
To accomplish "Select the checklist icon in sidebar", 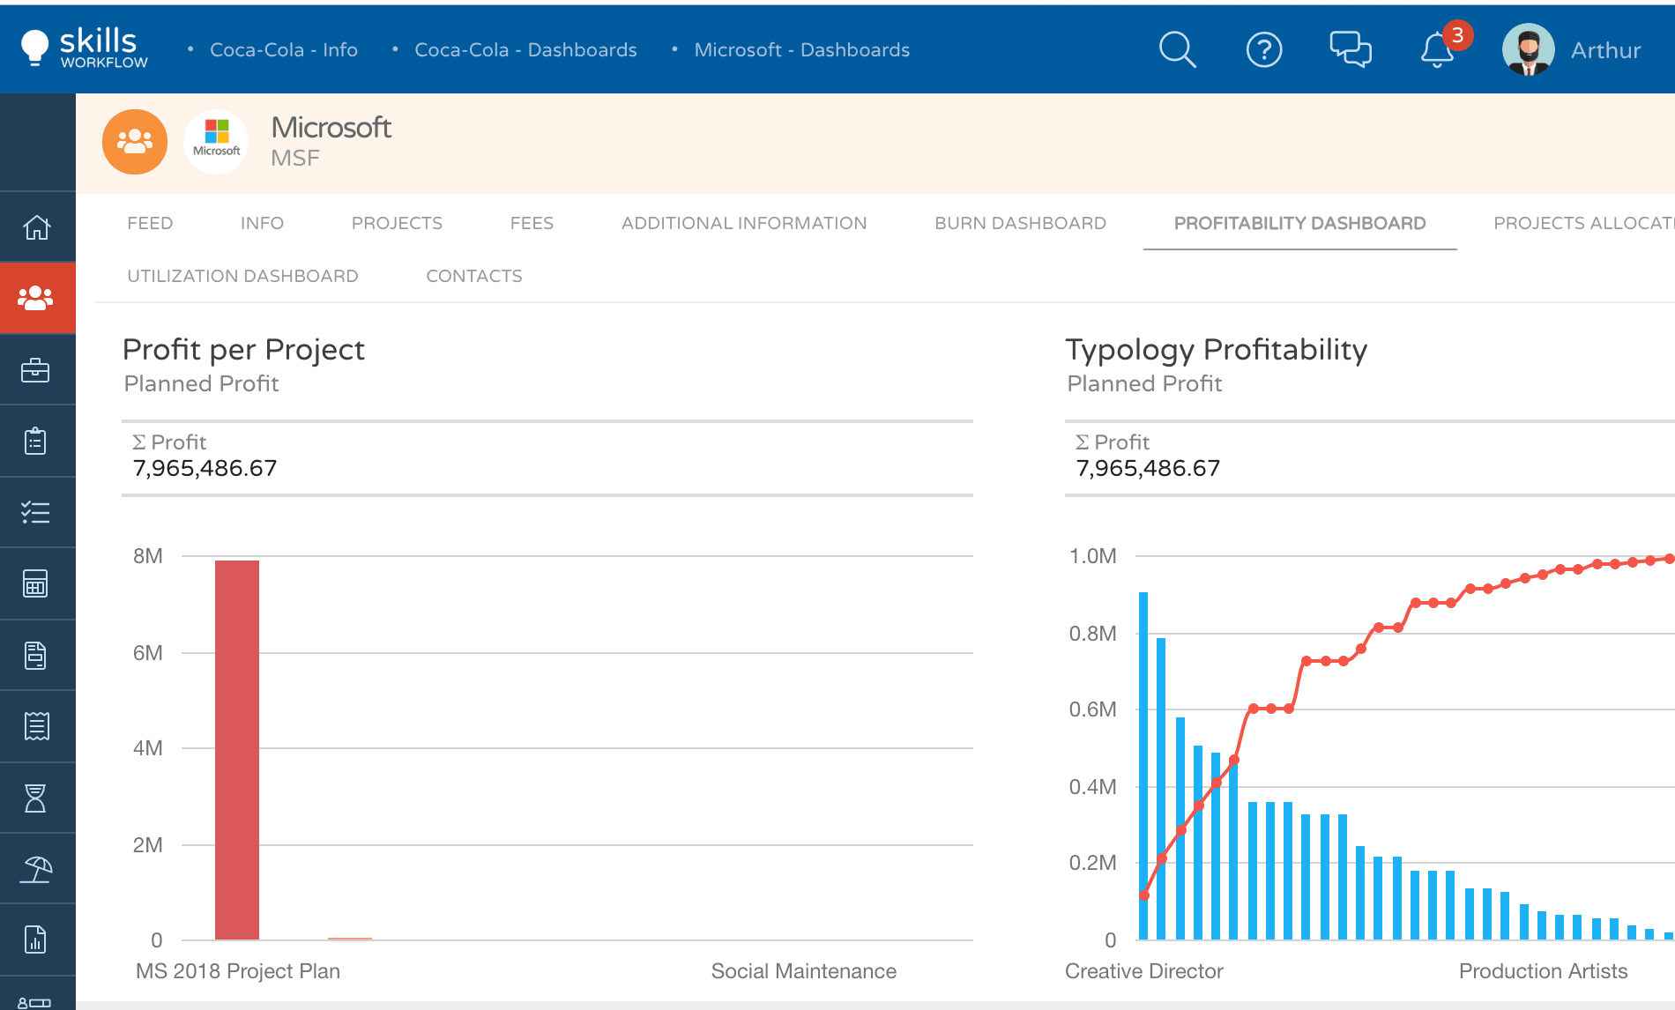I will point(37,512).
